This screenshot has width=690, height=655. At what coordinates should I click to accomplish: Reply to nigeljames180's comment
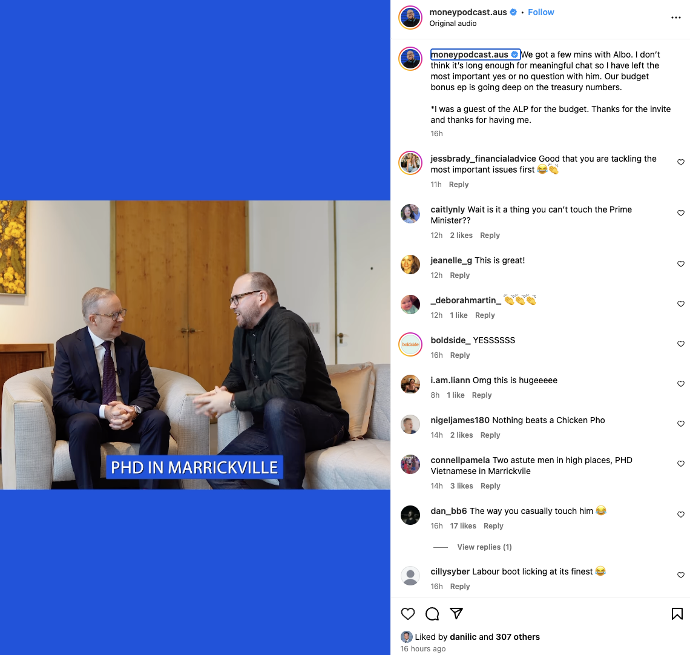pos(490,435)
